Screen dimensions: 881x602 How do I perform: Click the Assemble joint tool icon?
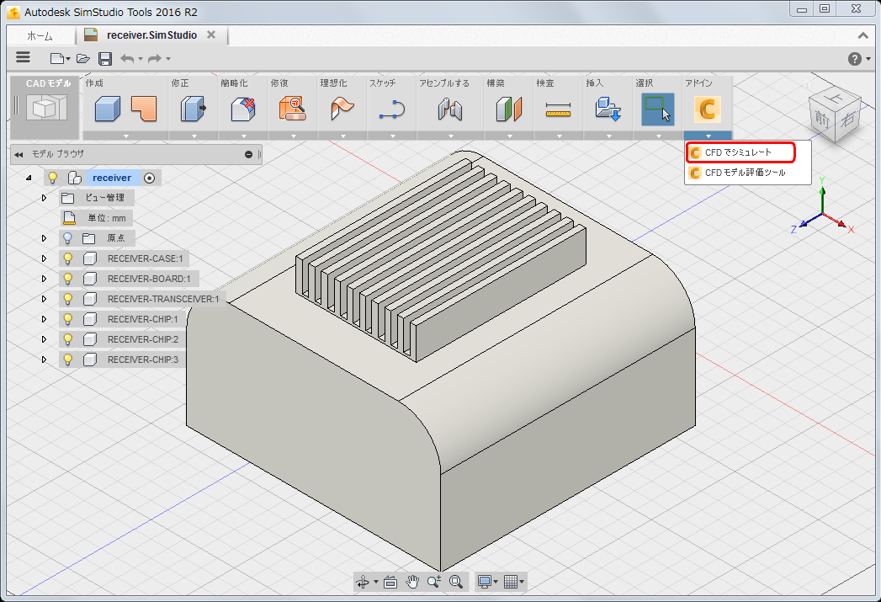point(450,109)
